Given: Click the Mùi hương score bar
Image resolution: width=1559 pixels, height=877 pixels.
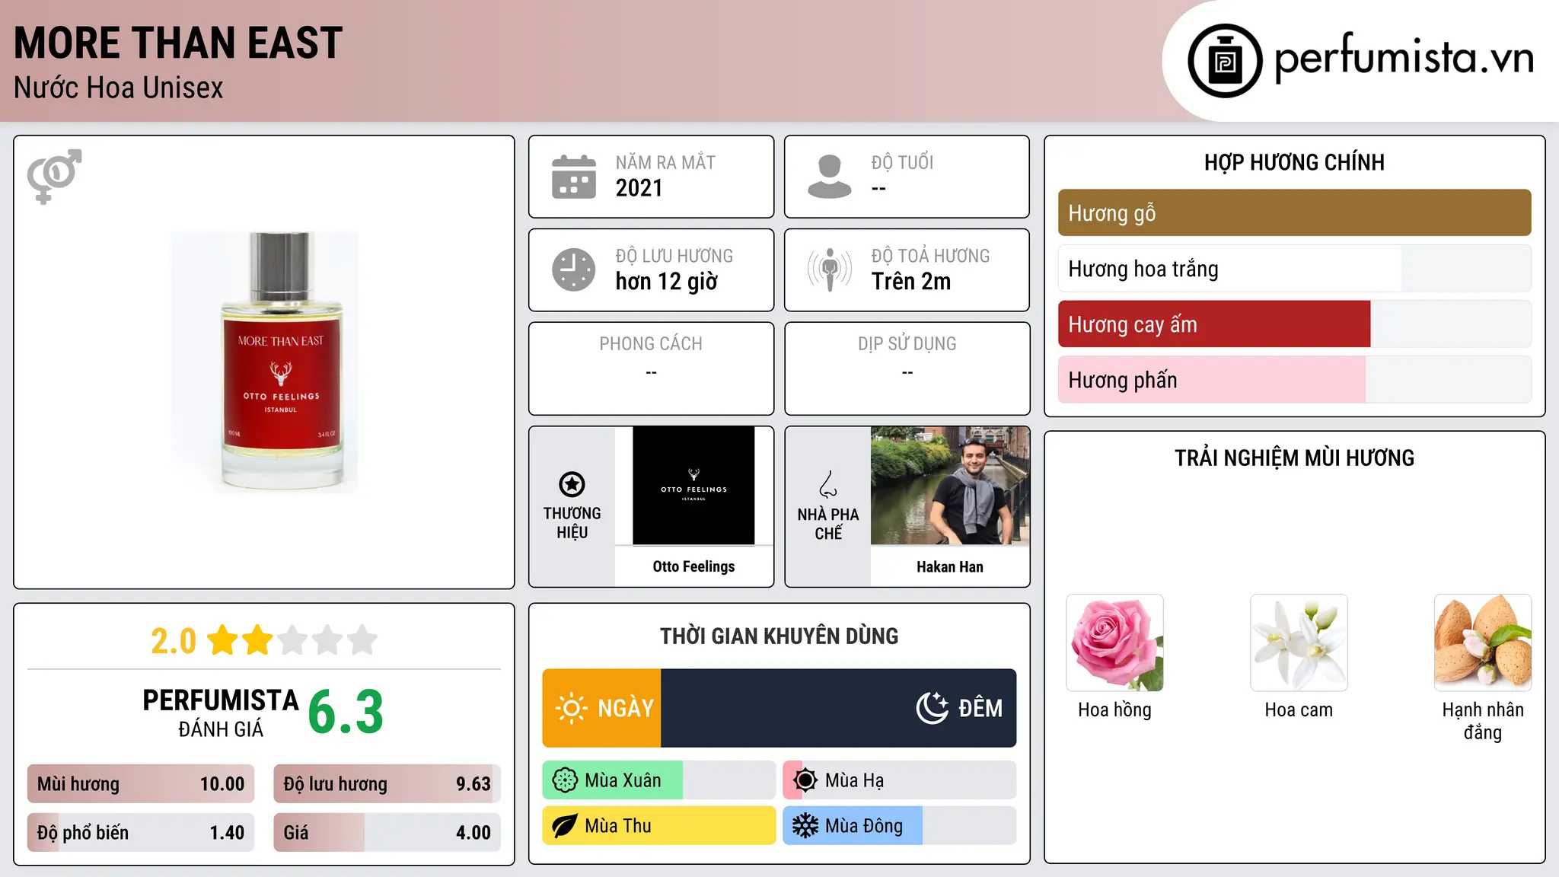Looking at the screenshot, I should (x=141, y=784).
